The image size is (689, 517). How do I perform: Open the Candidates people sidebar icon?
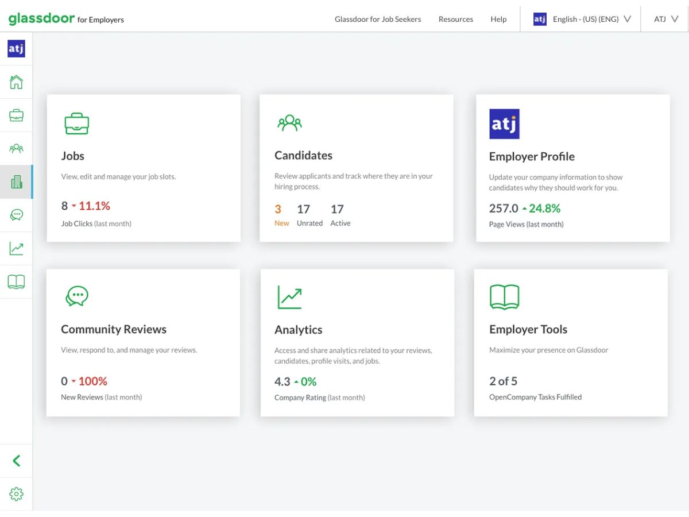click(16, 149)
